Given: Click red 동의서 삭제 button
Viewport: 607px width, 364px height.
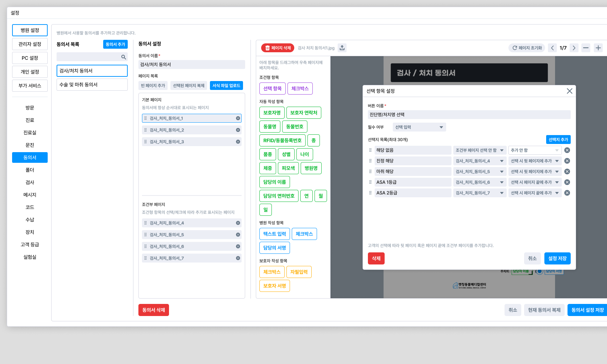Looking at the screenshot, I should click(154, 310).
